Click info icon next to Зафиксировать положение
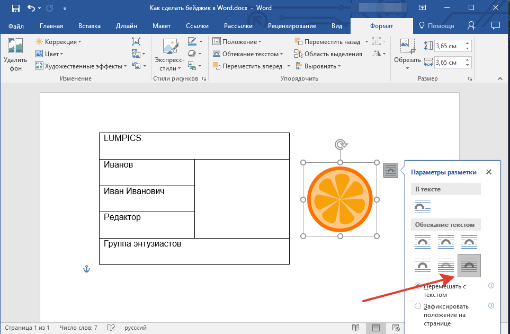This screenshot has width=510, height=334. [491, 306]
